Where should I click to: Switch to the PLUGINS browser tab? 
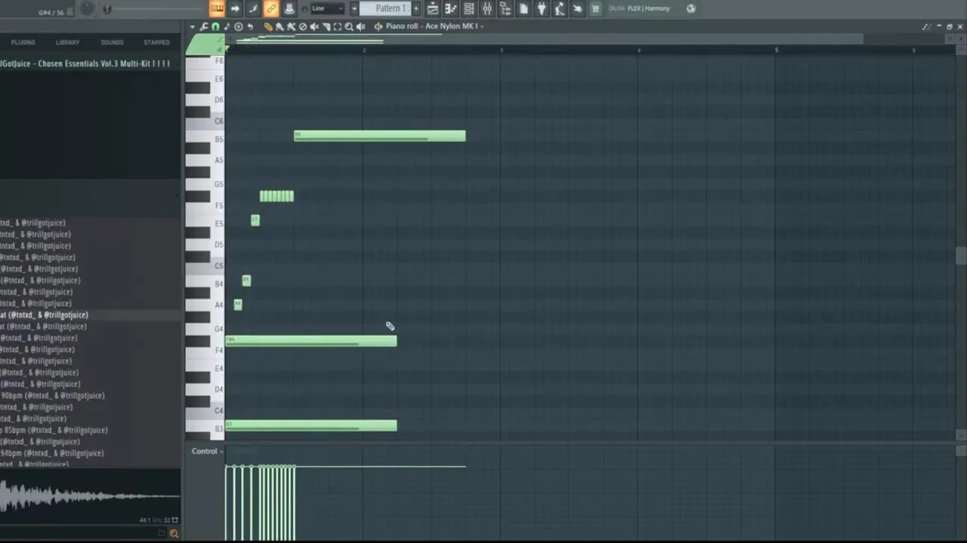tap(23, 42)
